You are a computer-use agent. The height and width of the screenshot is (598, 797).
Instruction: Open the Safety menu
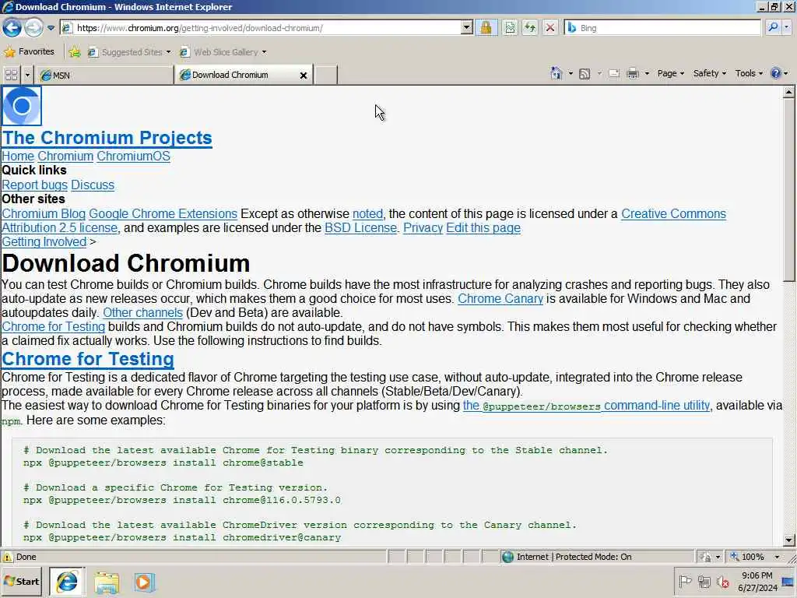[x=710, y=73]
